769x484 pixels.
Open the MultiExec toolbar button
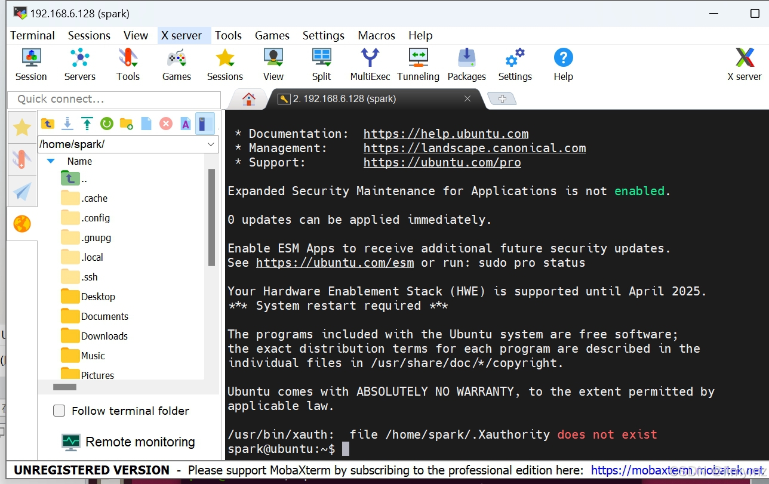pyautogui.click(x=370, y=65)
